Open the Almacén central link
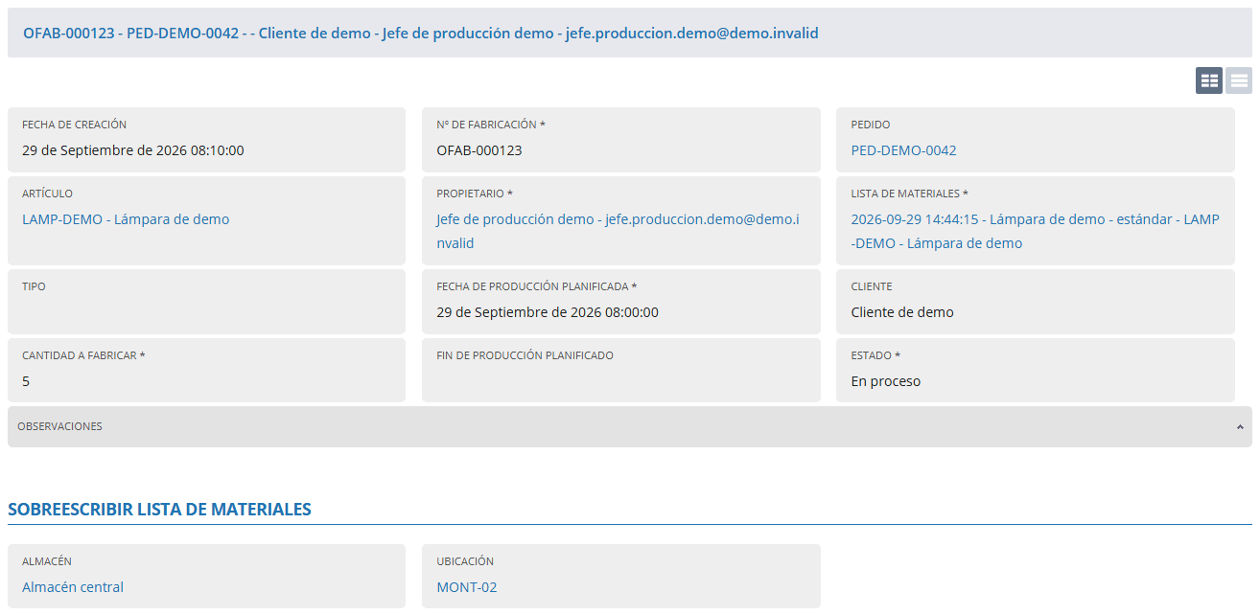Viewport: 1260px width, 615px height. pyautogui.click(x=73, y=587)
